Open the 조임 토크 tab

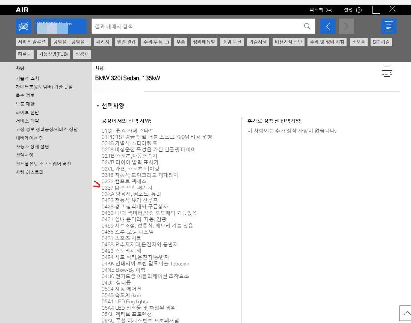232,42
